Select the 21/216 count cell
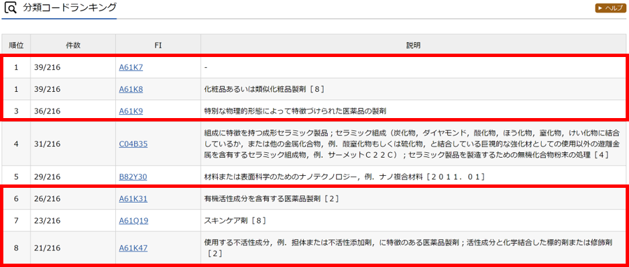 (73, 248)
